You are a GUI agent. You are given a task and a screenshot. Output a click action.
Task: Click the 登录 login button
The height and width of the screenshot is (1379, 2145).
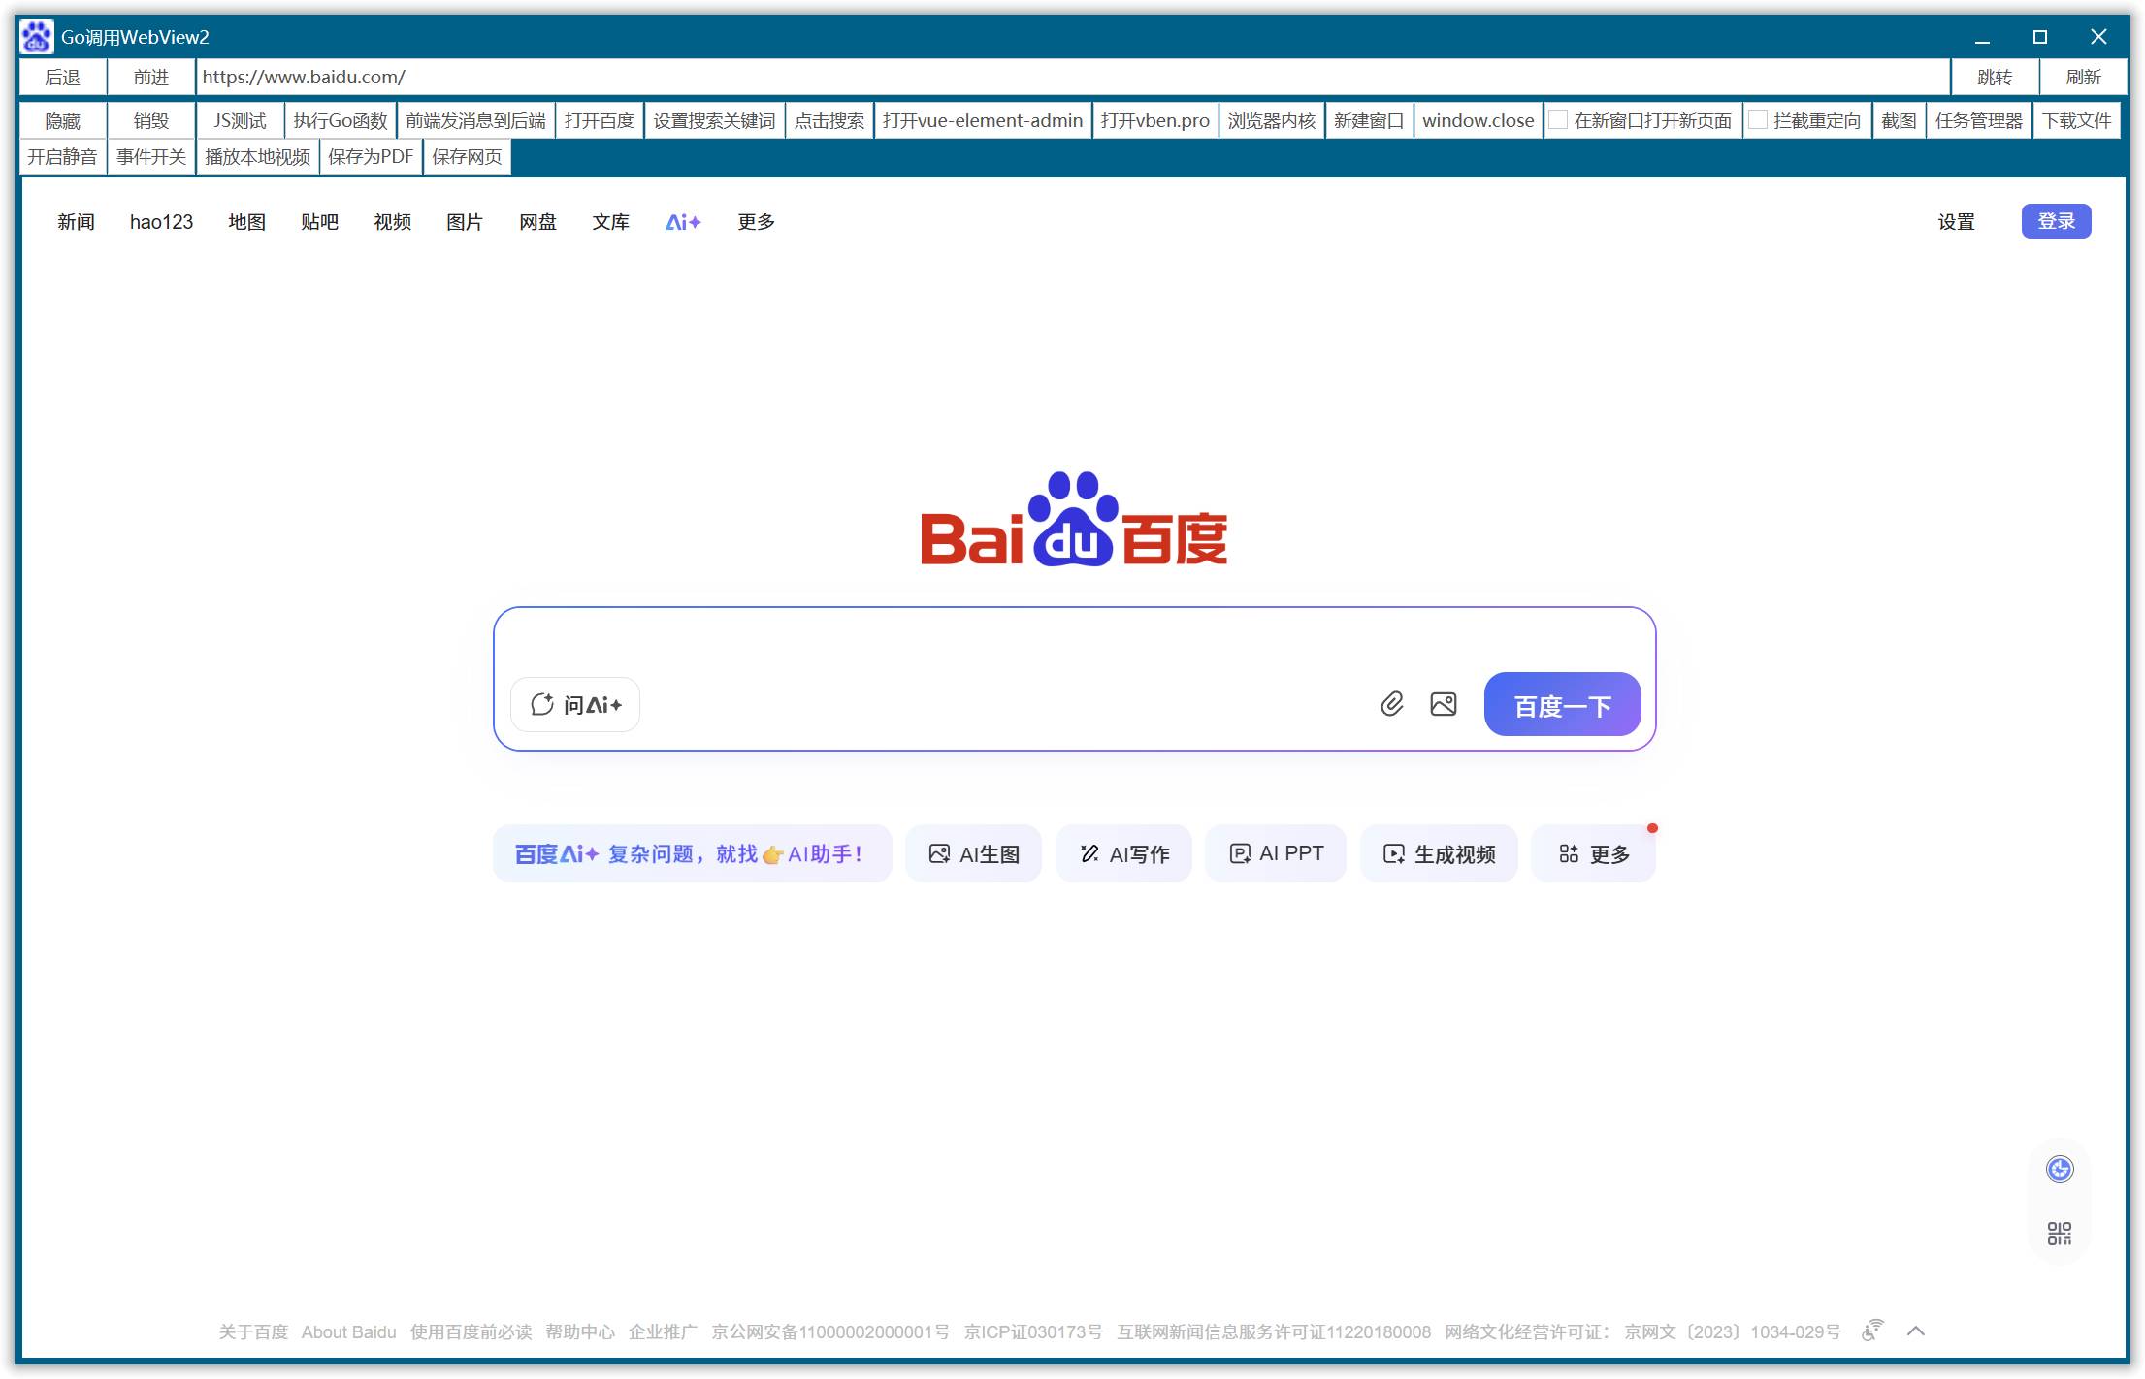click(x=2055, y=221)
